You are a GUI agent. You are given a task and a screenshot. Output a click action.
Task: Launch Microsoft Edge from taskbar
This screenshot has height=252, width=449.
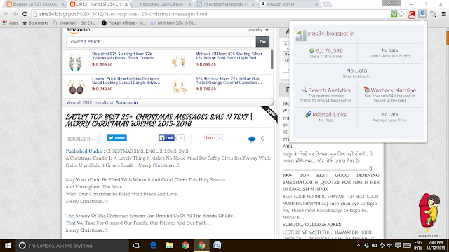click(x=153, y=246)
